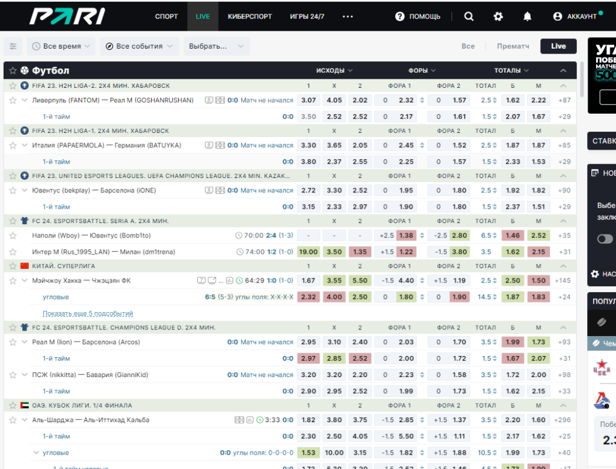Open the Аккаунт profile icon
The height and width of the screenshot is (469, 616).
click(558, 16)
